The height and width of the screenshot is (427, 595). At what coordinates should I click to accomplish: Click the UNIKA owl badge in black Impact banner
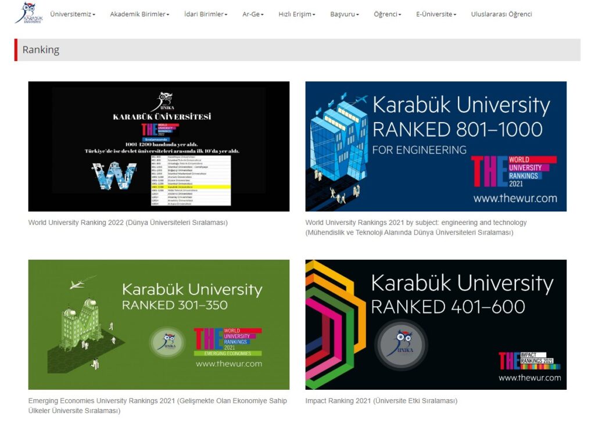pos(402,345)
